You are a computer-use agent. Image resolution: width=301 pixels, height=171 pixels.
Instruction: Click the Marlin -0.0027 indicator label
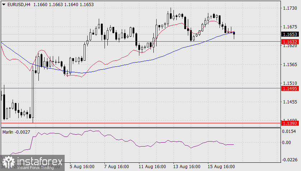click(16, 132)
